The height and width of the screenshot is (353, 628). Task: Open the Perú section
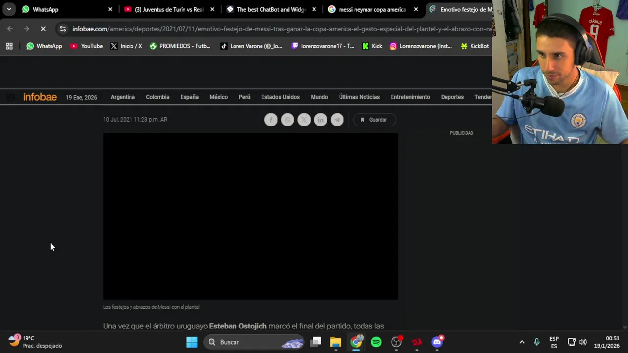coord(244,97)
